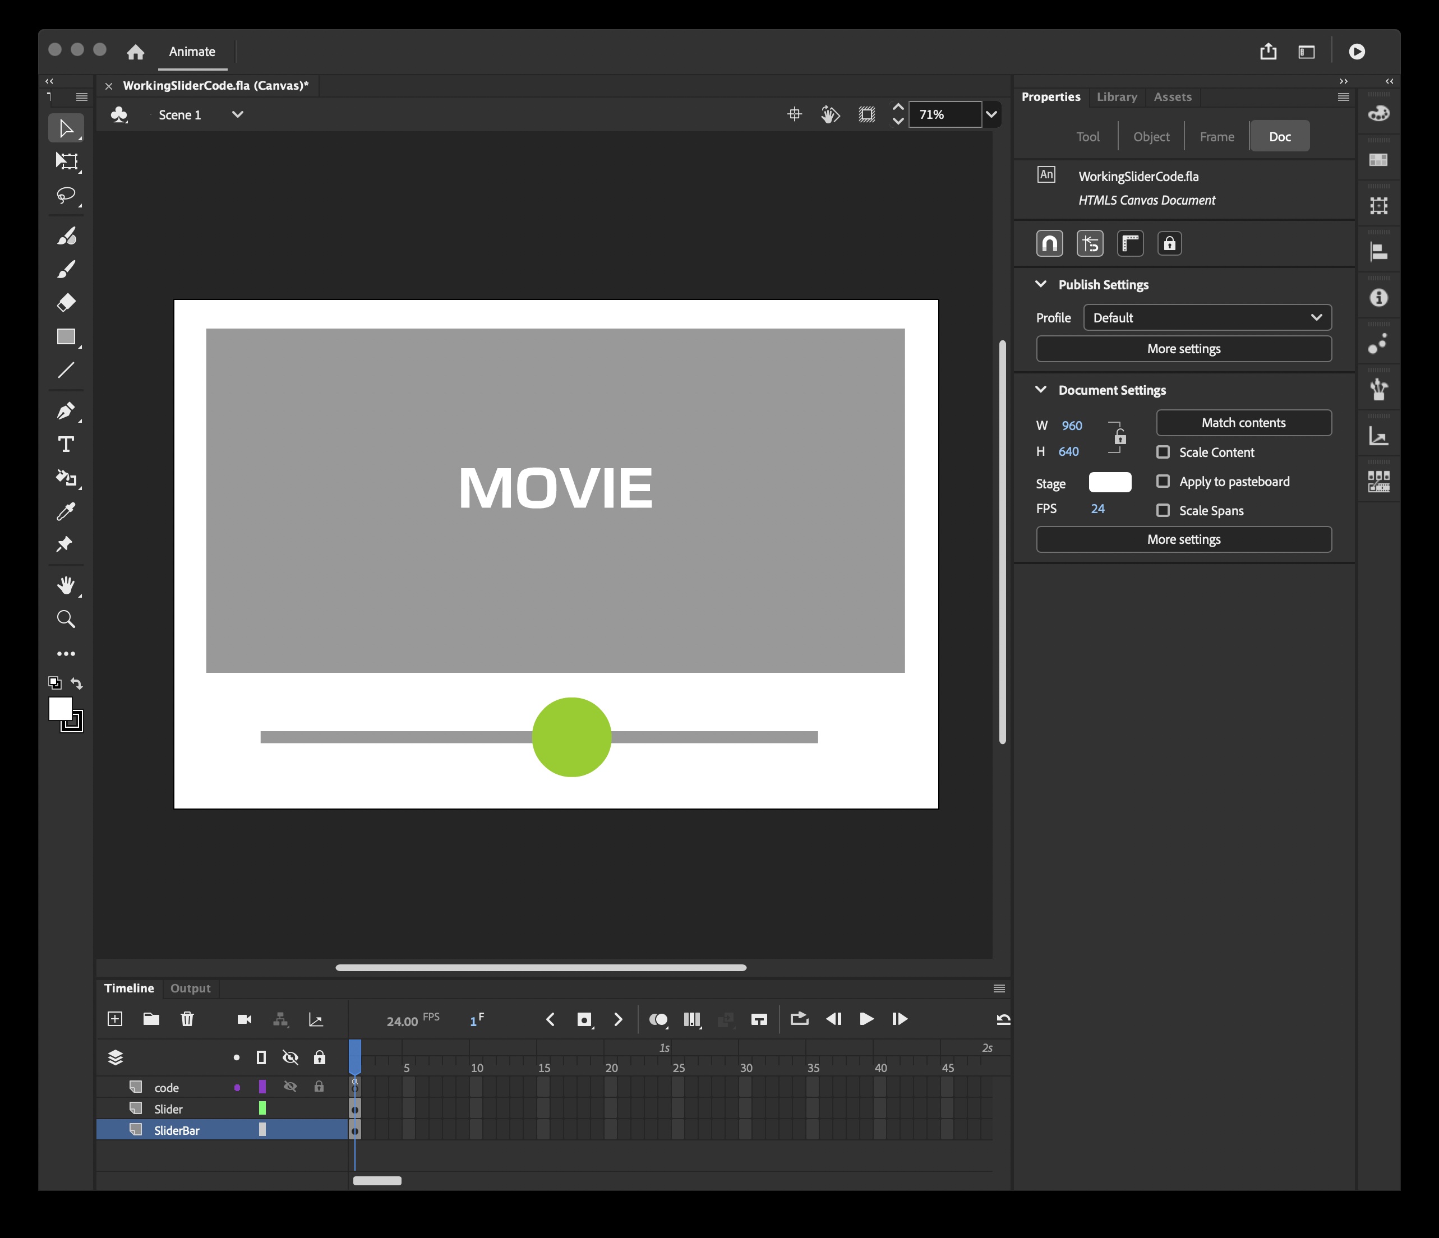This screenshot has width=1439, height=1238.
Task: Select the Hand tool
Action: click(66, 585)
